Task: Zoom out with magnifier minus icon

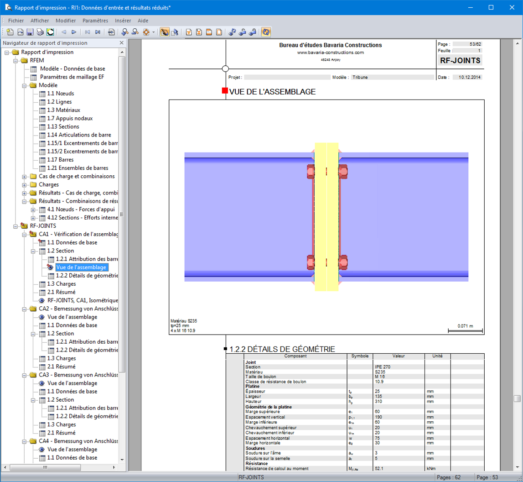Action: click(135, 32)
